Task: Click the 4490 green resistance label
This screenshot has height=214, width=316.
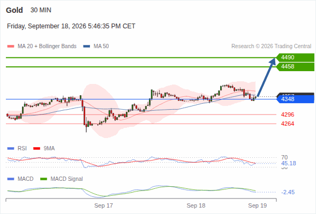Action: pyautogui.click(x=295, y=58)
